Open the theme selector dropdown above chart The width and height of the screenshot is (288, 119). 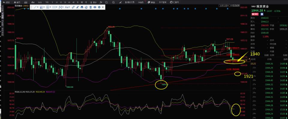224,6
